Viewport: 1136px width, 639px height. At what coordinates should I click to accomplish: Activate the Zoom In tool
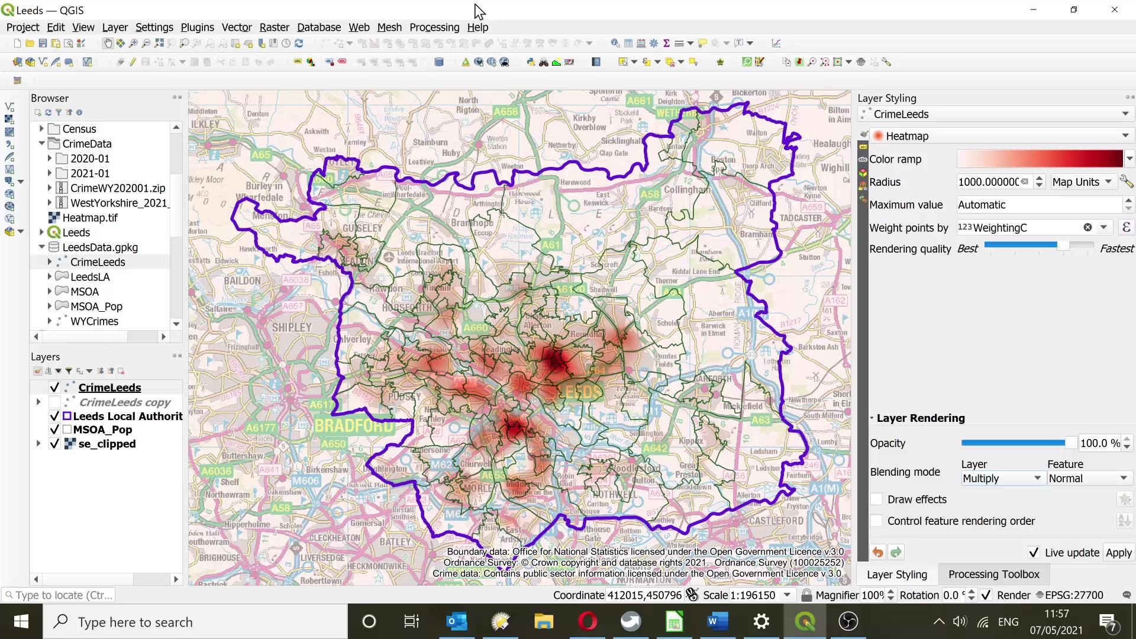[x=133, y=43]
